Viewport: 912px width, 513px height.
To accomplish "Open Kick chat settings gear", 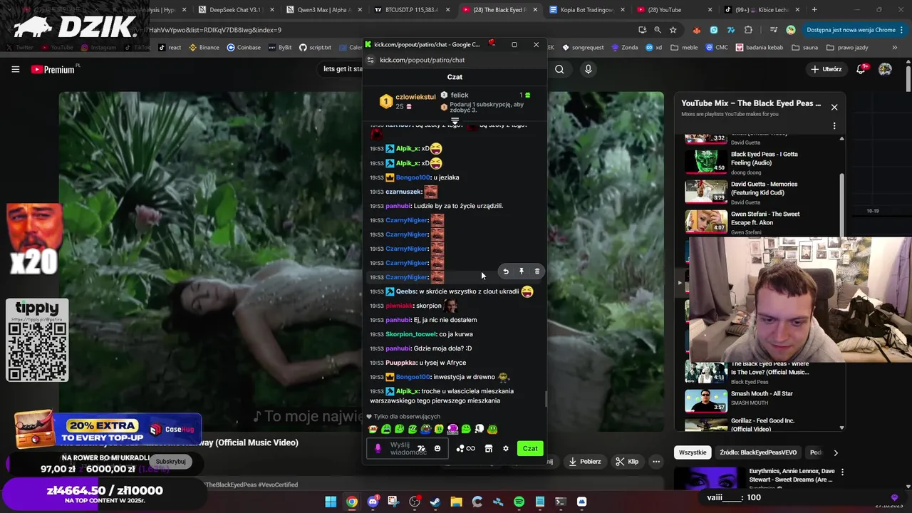I will point(506,448).
